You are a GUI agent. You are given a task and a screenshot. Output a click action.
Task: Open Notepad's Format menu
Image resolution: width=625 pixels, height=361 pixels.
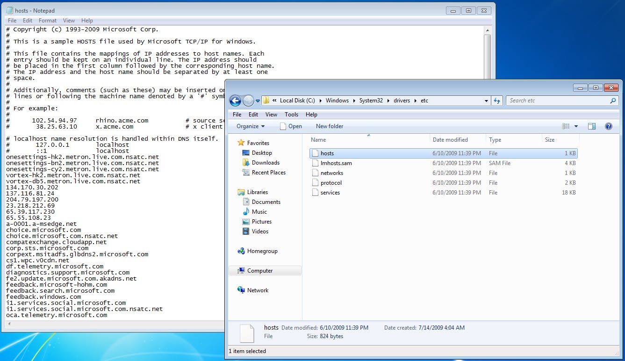tap(47, 20)
